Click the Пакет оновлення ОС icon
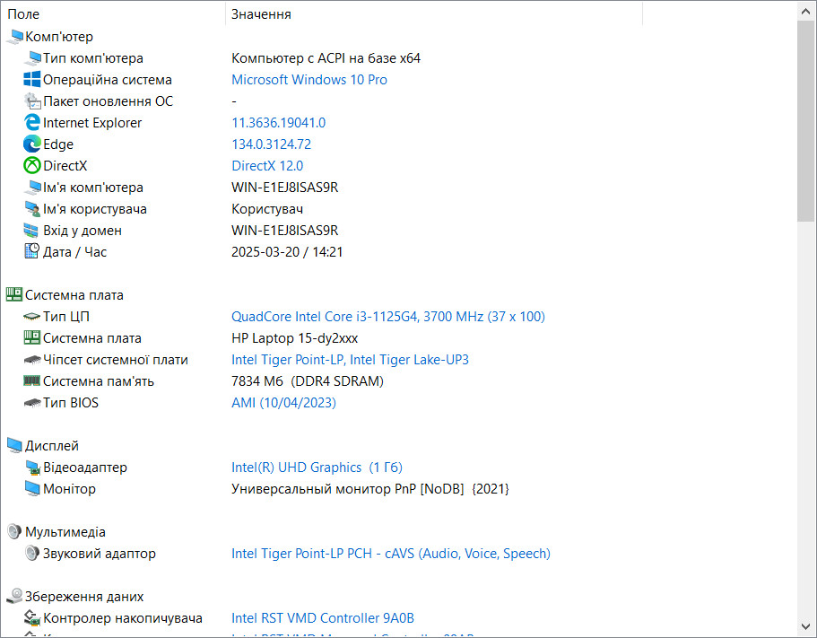This screenshot has height=638, width=817. pyautogui.click(x=32, y=101)
